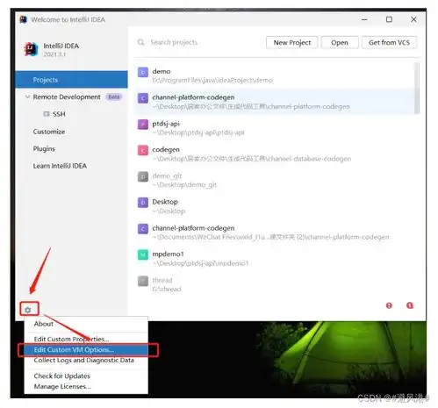Open channel-platform-codegen in the Documents path
The height and width of the screenshot is (408, 438).
(275, 233)
